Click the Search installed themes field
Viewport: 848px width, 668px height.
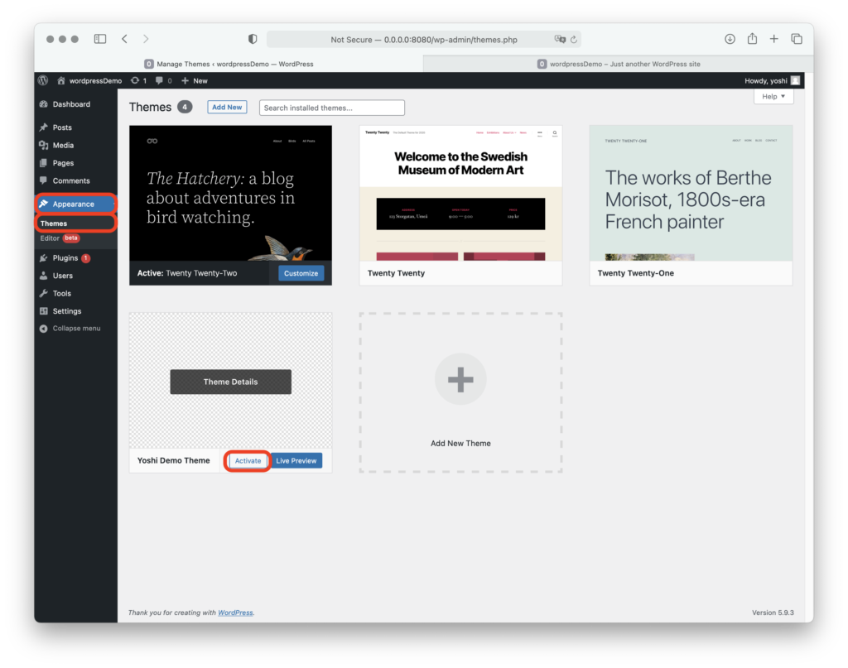point(332,108)
